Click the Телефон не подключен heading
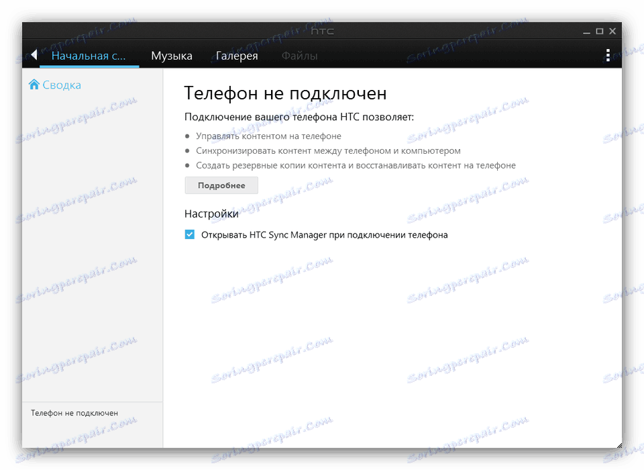 pos(286,93)
